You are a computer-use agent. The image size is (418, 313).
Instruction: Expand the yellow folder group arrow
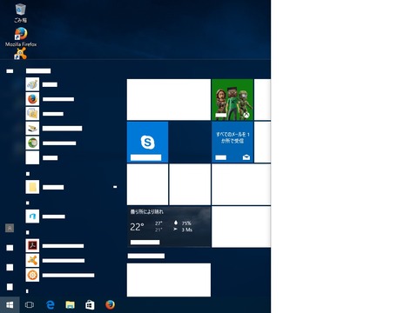[x=115, y=187]
